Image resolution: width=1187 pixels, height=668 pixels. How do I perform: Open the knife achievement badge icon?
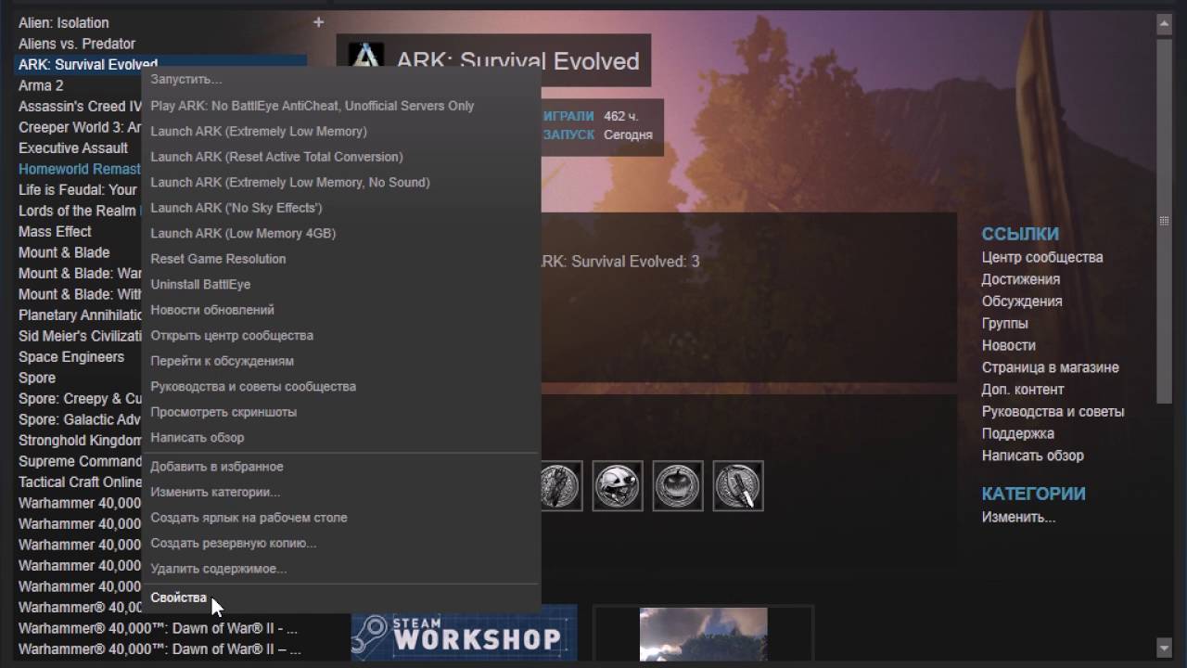738,485
